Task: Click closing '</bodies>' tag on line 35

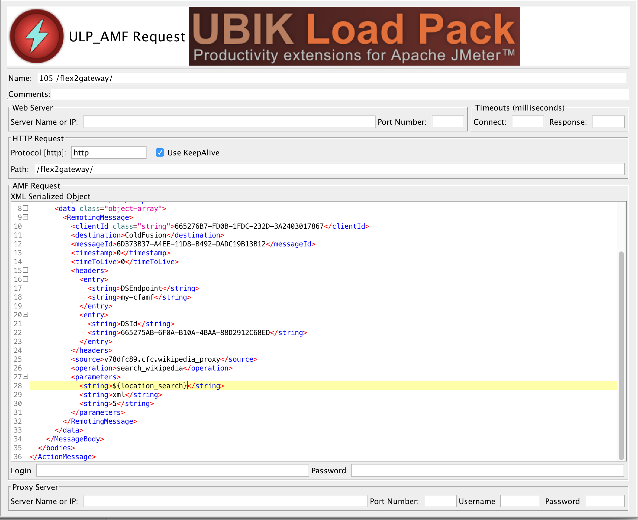Action: [57, 448]
